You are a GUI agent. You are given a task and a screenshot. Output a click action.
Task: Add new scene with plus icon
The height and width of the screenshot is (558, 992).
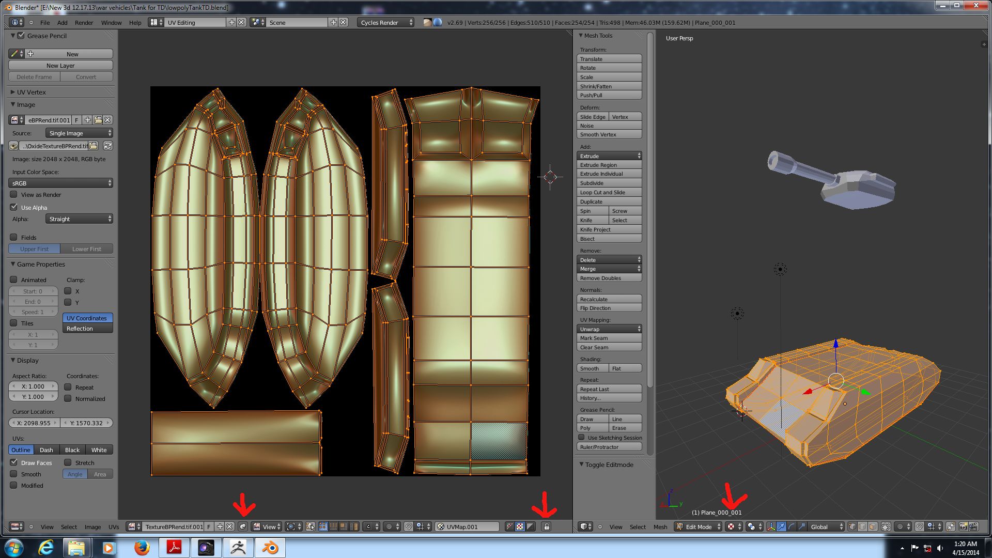pos(334,22)
